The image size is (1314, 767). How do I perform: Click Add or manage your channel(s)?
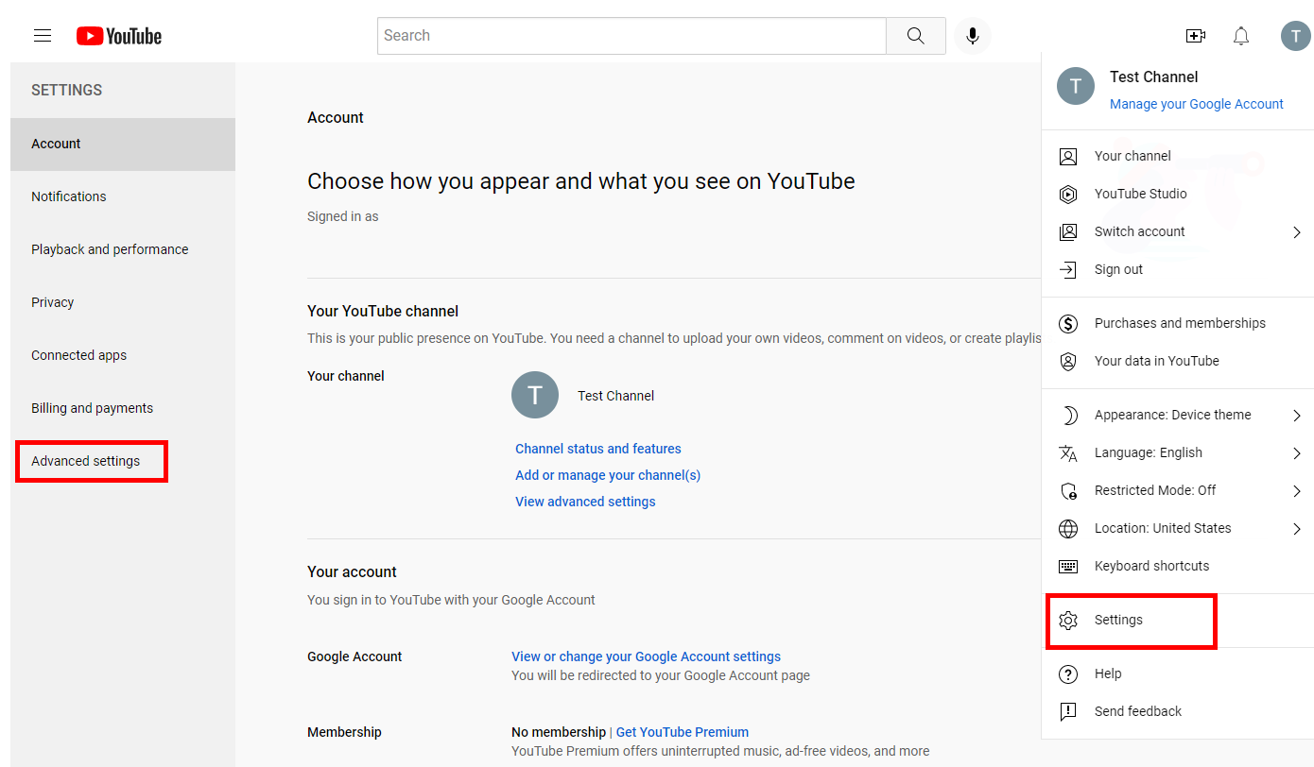click(608, 475)
